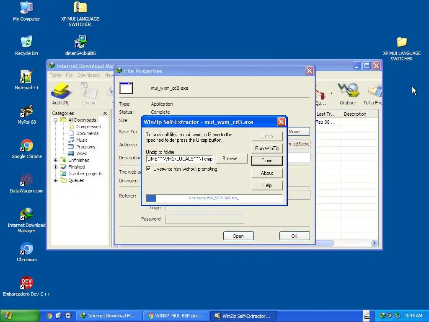Viewport: 429px width, 322px height.
Task: Select the Documents category
Action: [87, 133]
